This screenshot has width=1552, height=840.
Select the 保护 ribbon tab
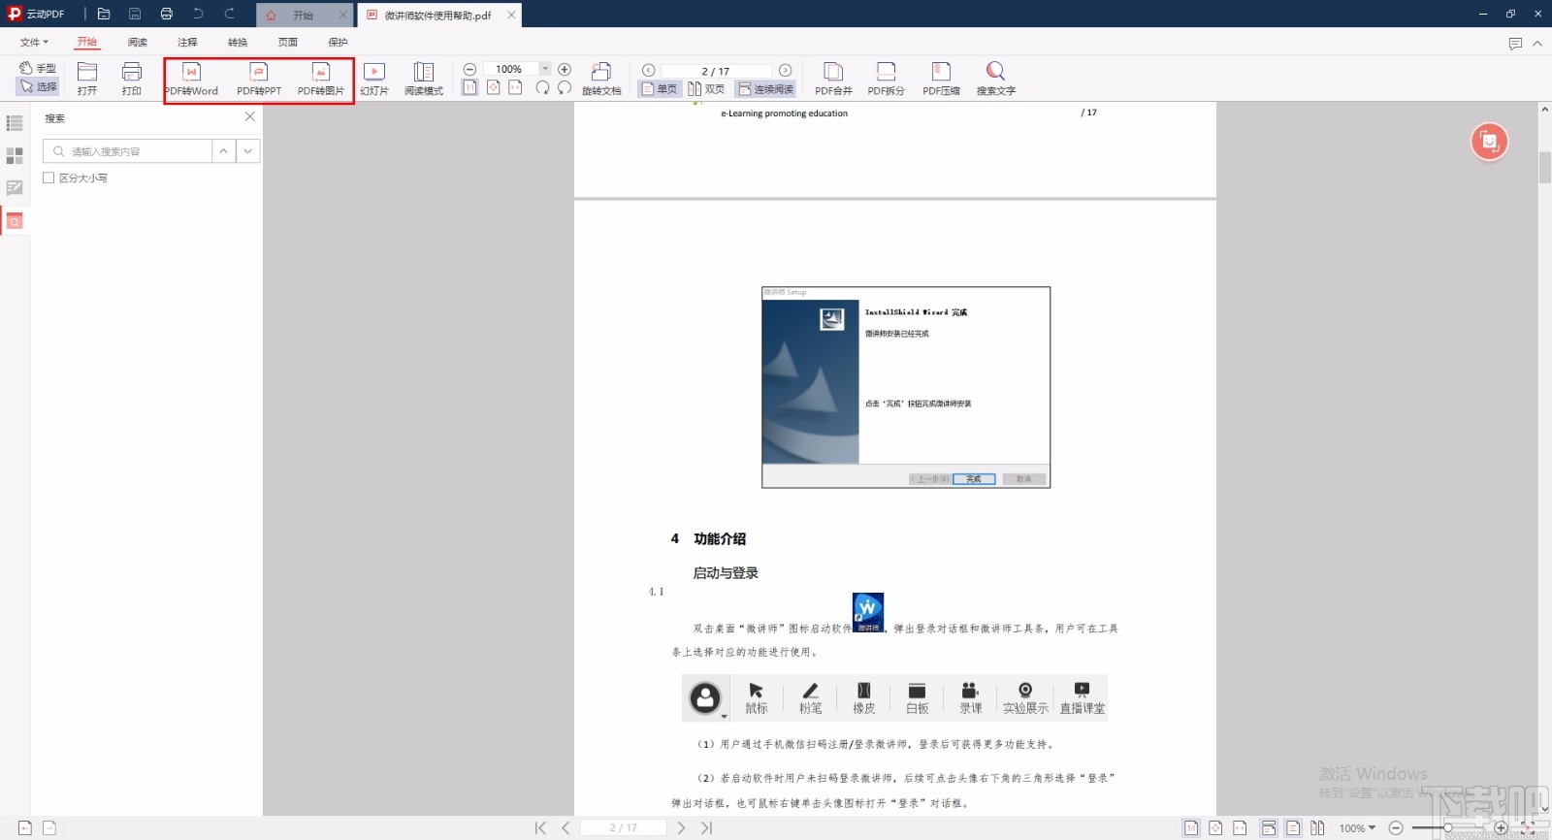[338, 43]
